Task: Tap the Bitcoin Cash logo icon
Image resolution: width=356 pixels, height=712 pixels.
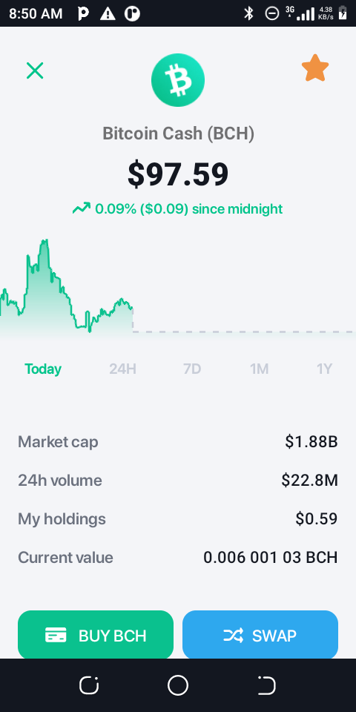Action: 178,79
